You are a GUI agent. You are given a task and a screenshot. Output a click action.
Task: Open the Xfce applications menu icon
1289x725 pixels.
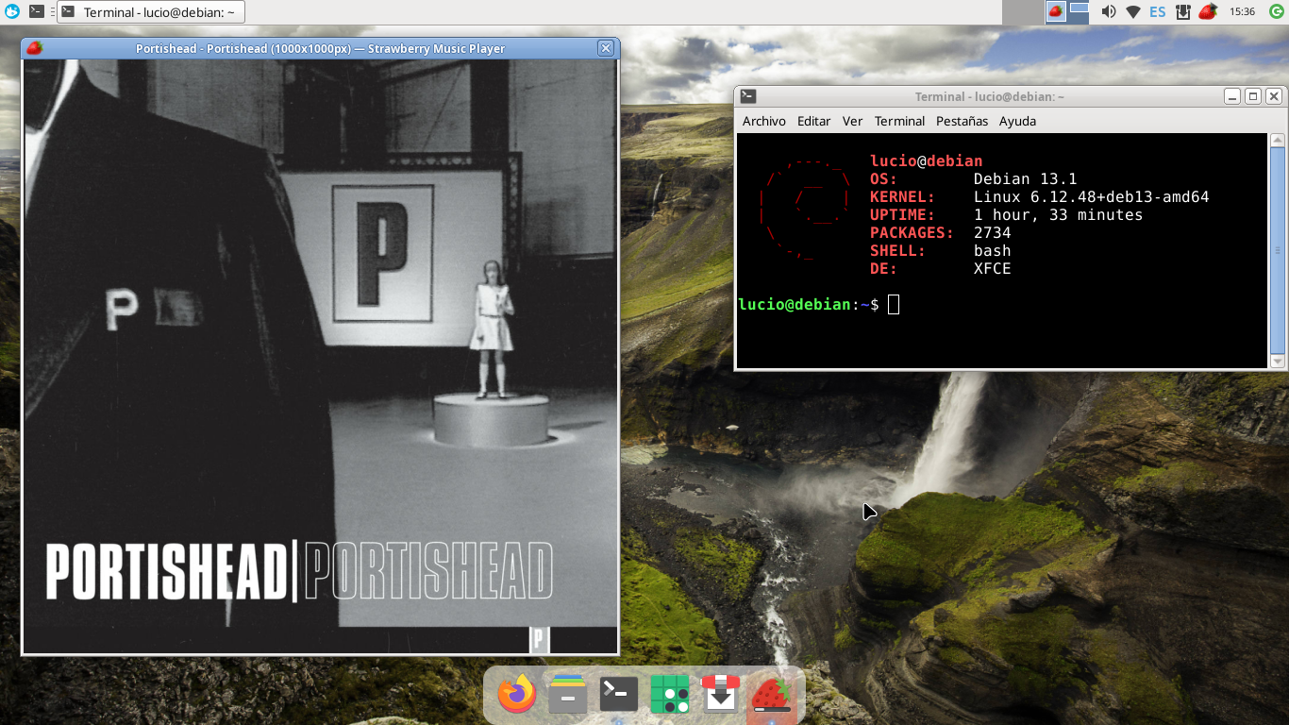click(12, 12)
